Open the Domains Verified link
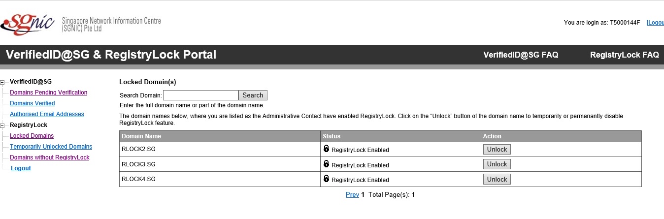664x219 pixels. point(33,103)
